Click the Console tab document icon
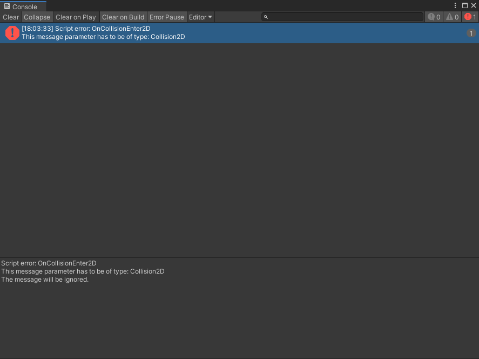The height and width of the screenshot is (359, 479). (x=5, y=6)
